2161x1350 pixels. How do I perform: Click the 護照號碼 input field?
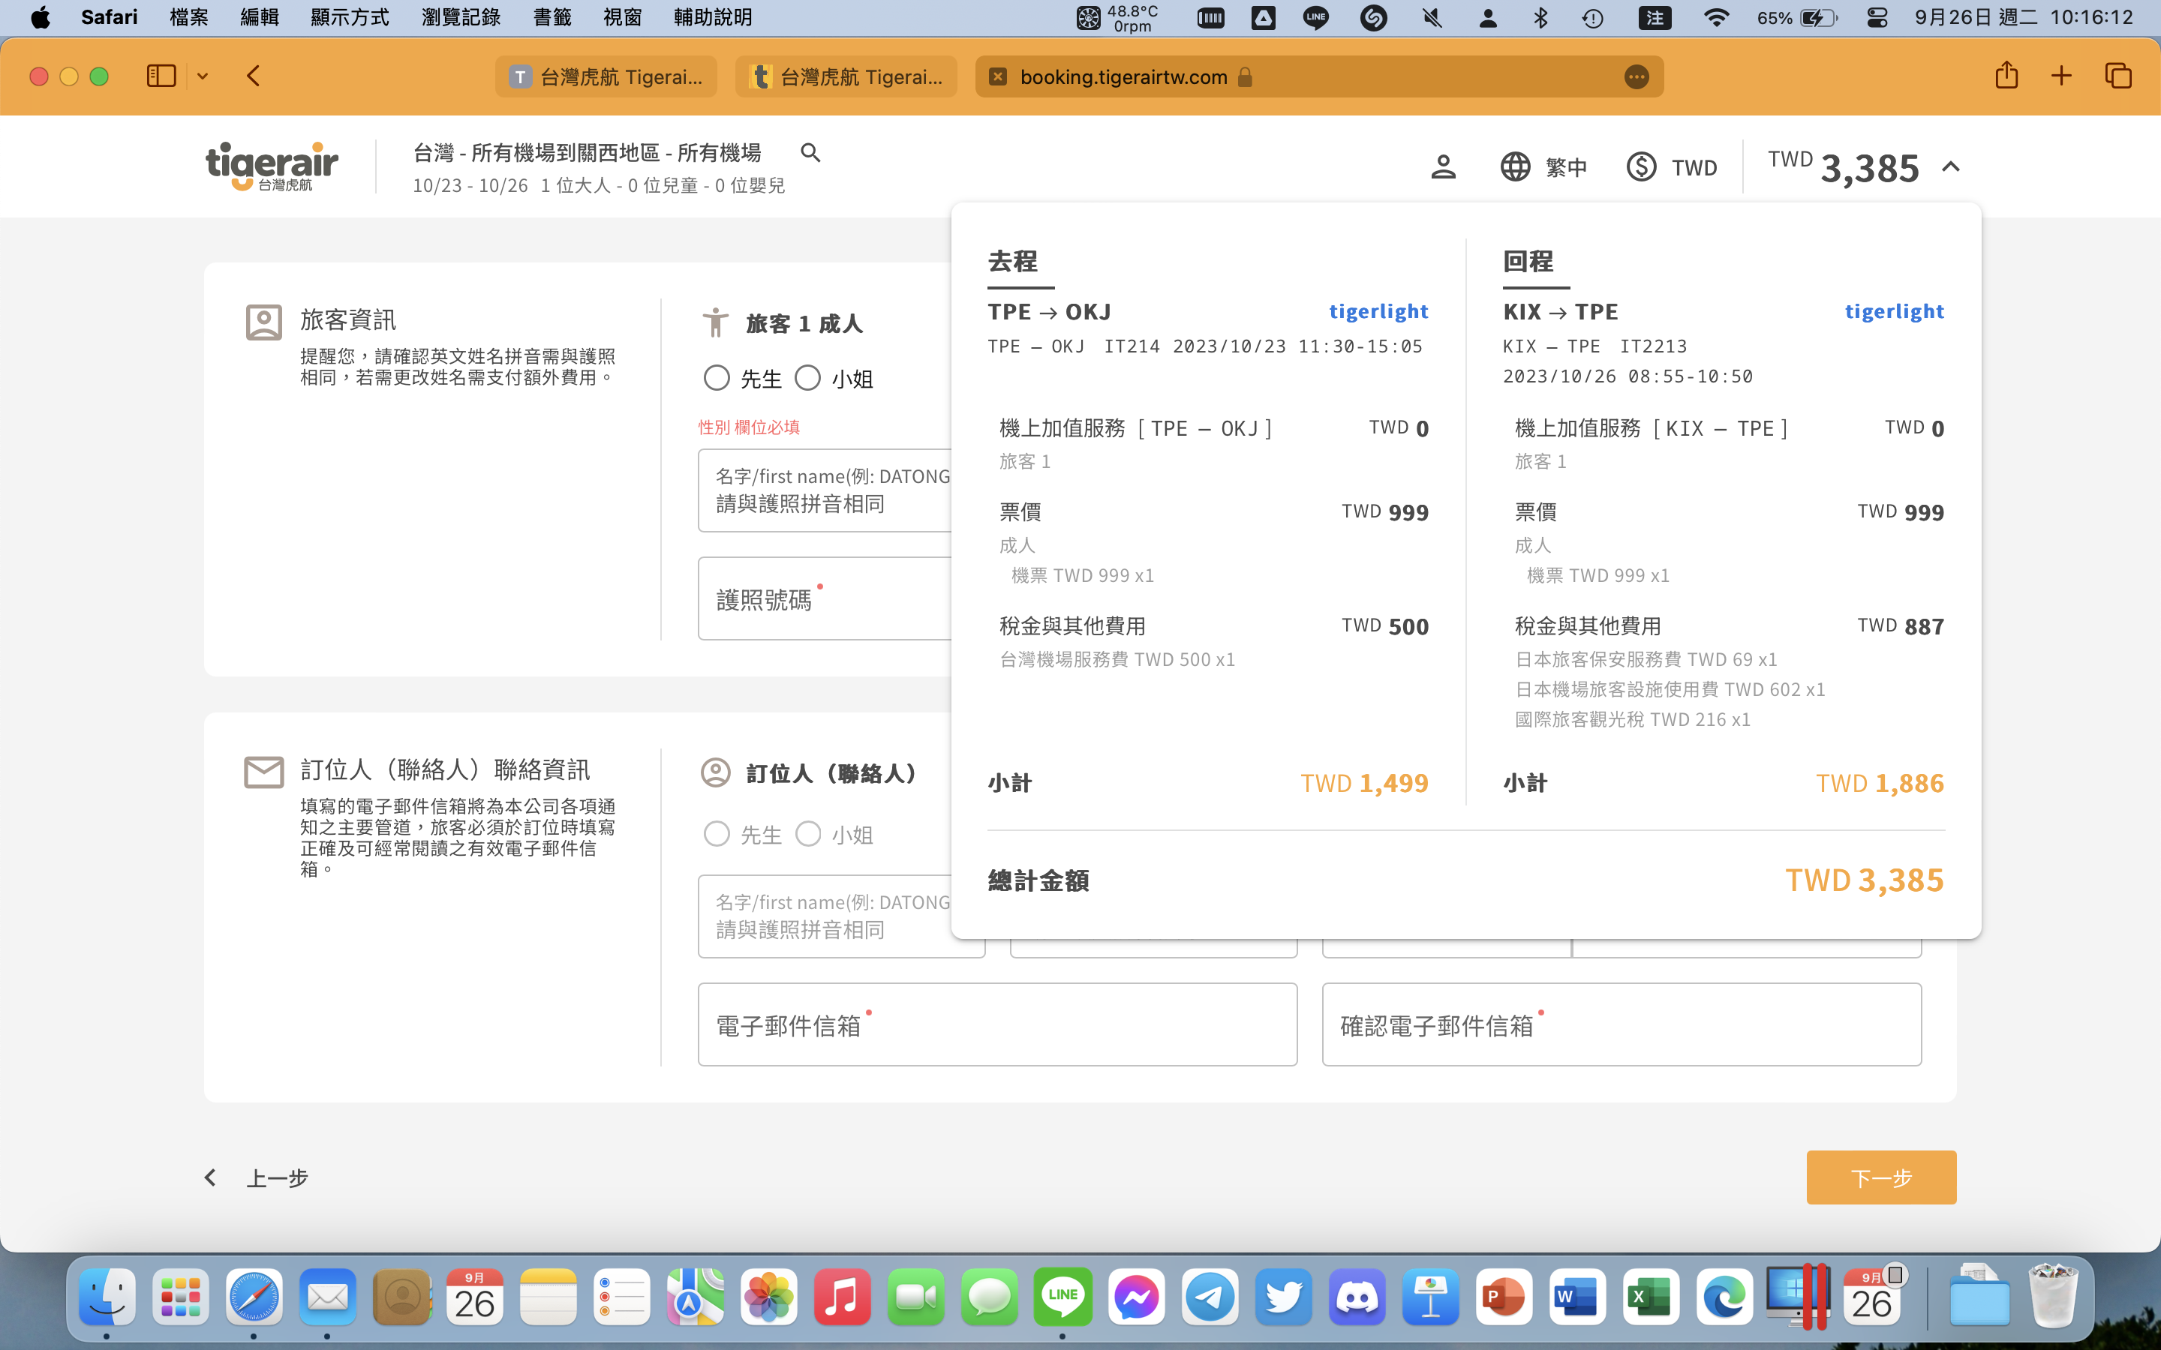(825, 598)
